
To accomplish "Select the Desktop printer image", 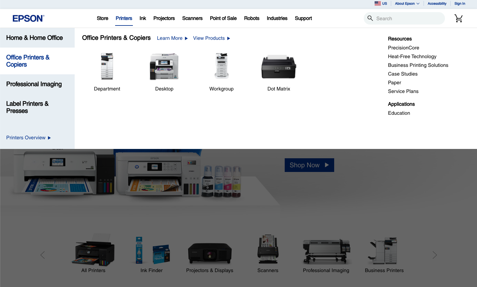I will point(164,67).
